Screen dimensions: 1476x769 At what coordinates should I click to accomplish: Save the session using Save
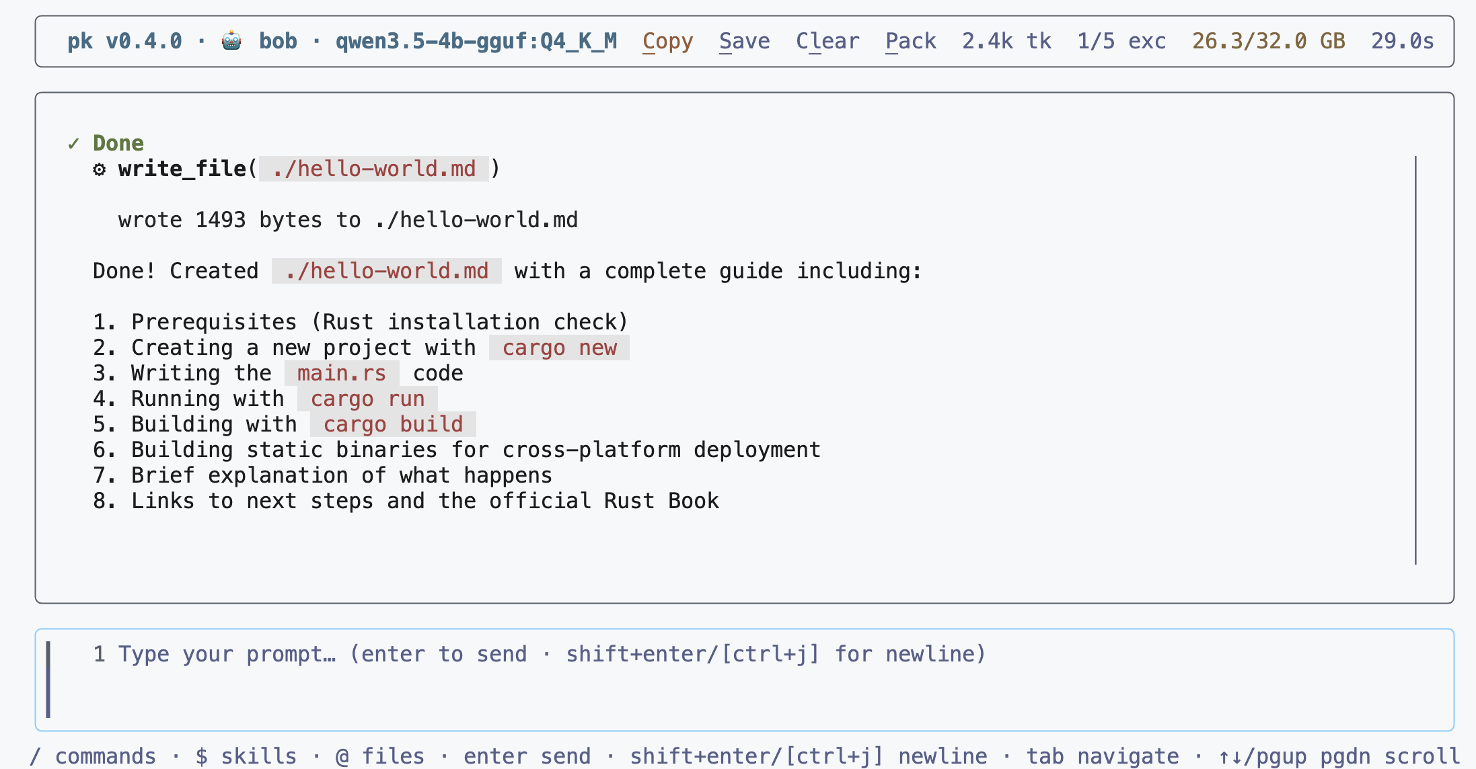pos(744,41)
